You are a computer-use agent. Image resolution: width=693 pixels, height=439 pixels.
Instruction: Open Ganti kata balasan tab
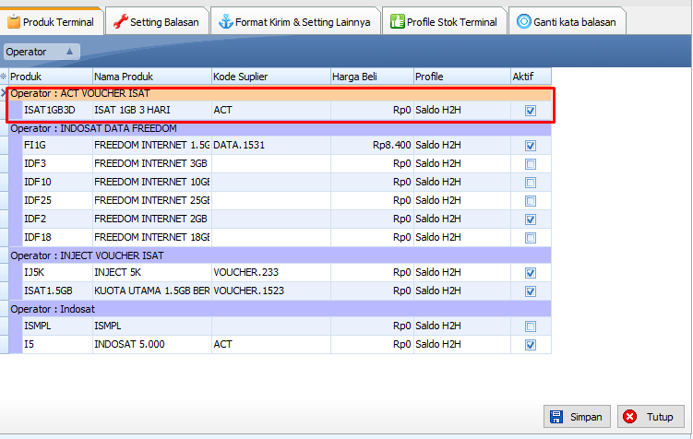[x=567, y=21]
